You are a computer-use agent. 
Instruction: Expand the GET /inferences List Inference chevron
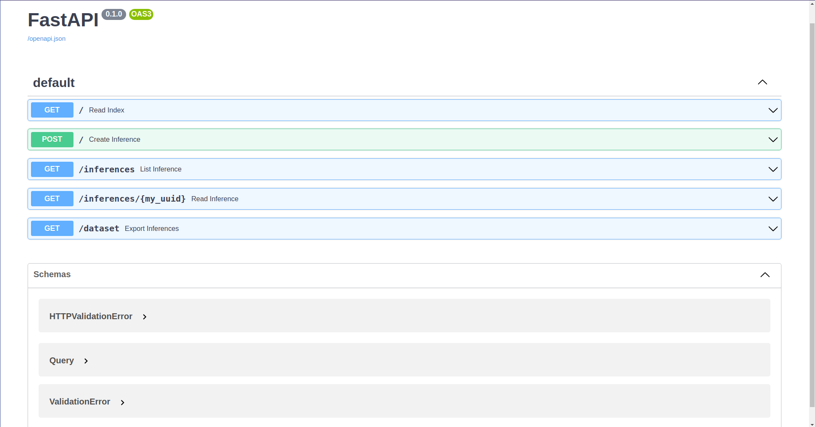click(773, 169)
